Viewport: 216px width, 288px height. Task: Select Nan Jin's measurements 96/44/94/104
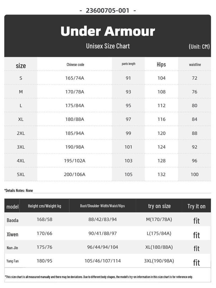point(102,247)
